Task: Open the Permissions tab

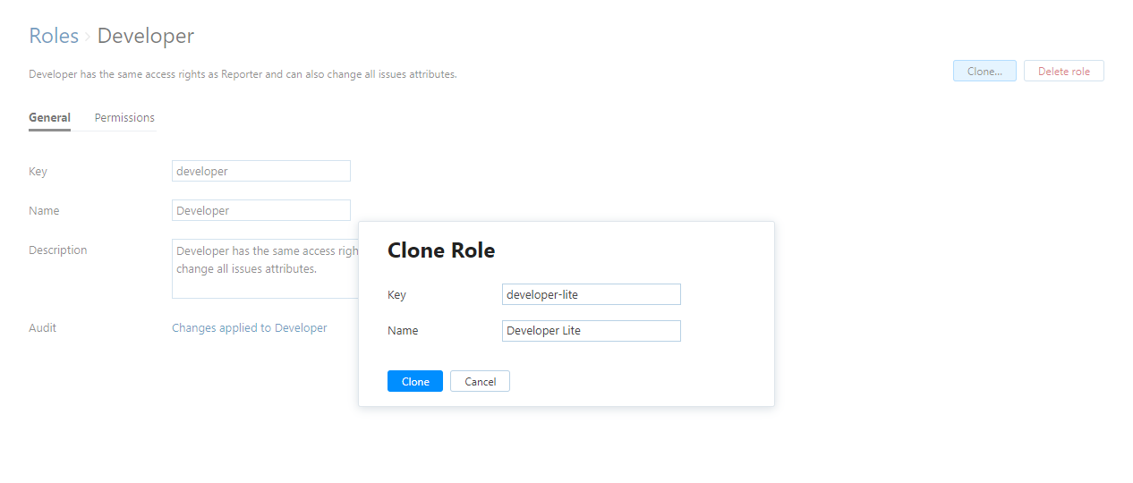Action: [x=124, y=118]
